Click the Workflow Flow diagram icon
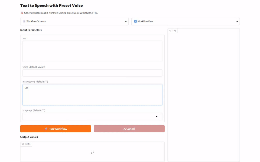260x162 pixels. click(x=135, y=21)
